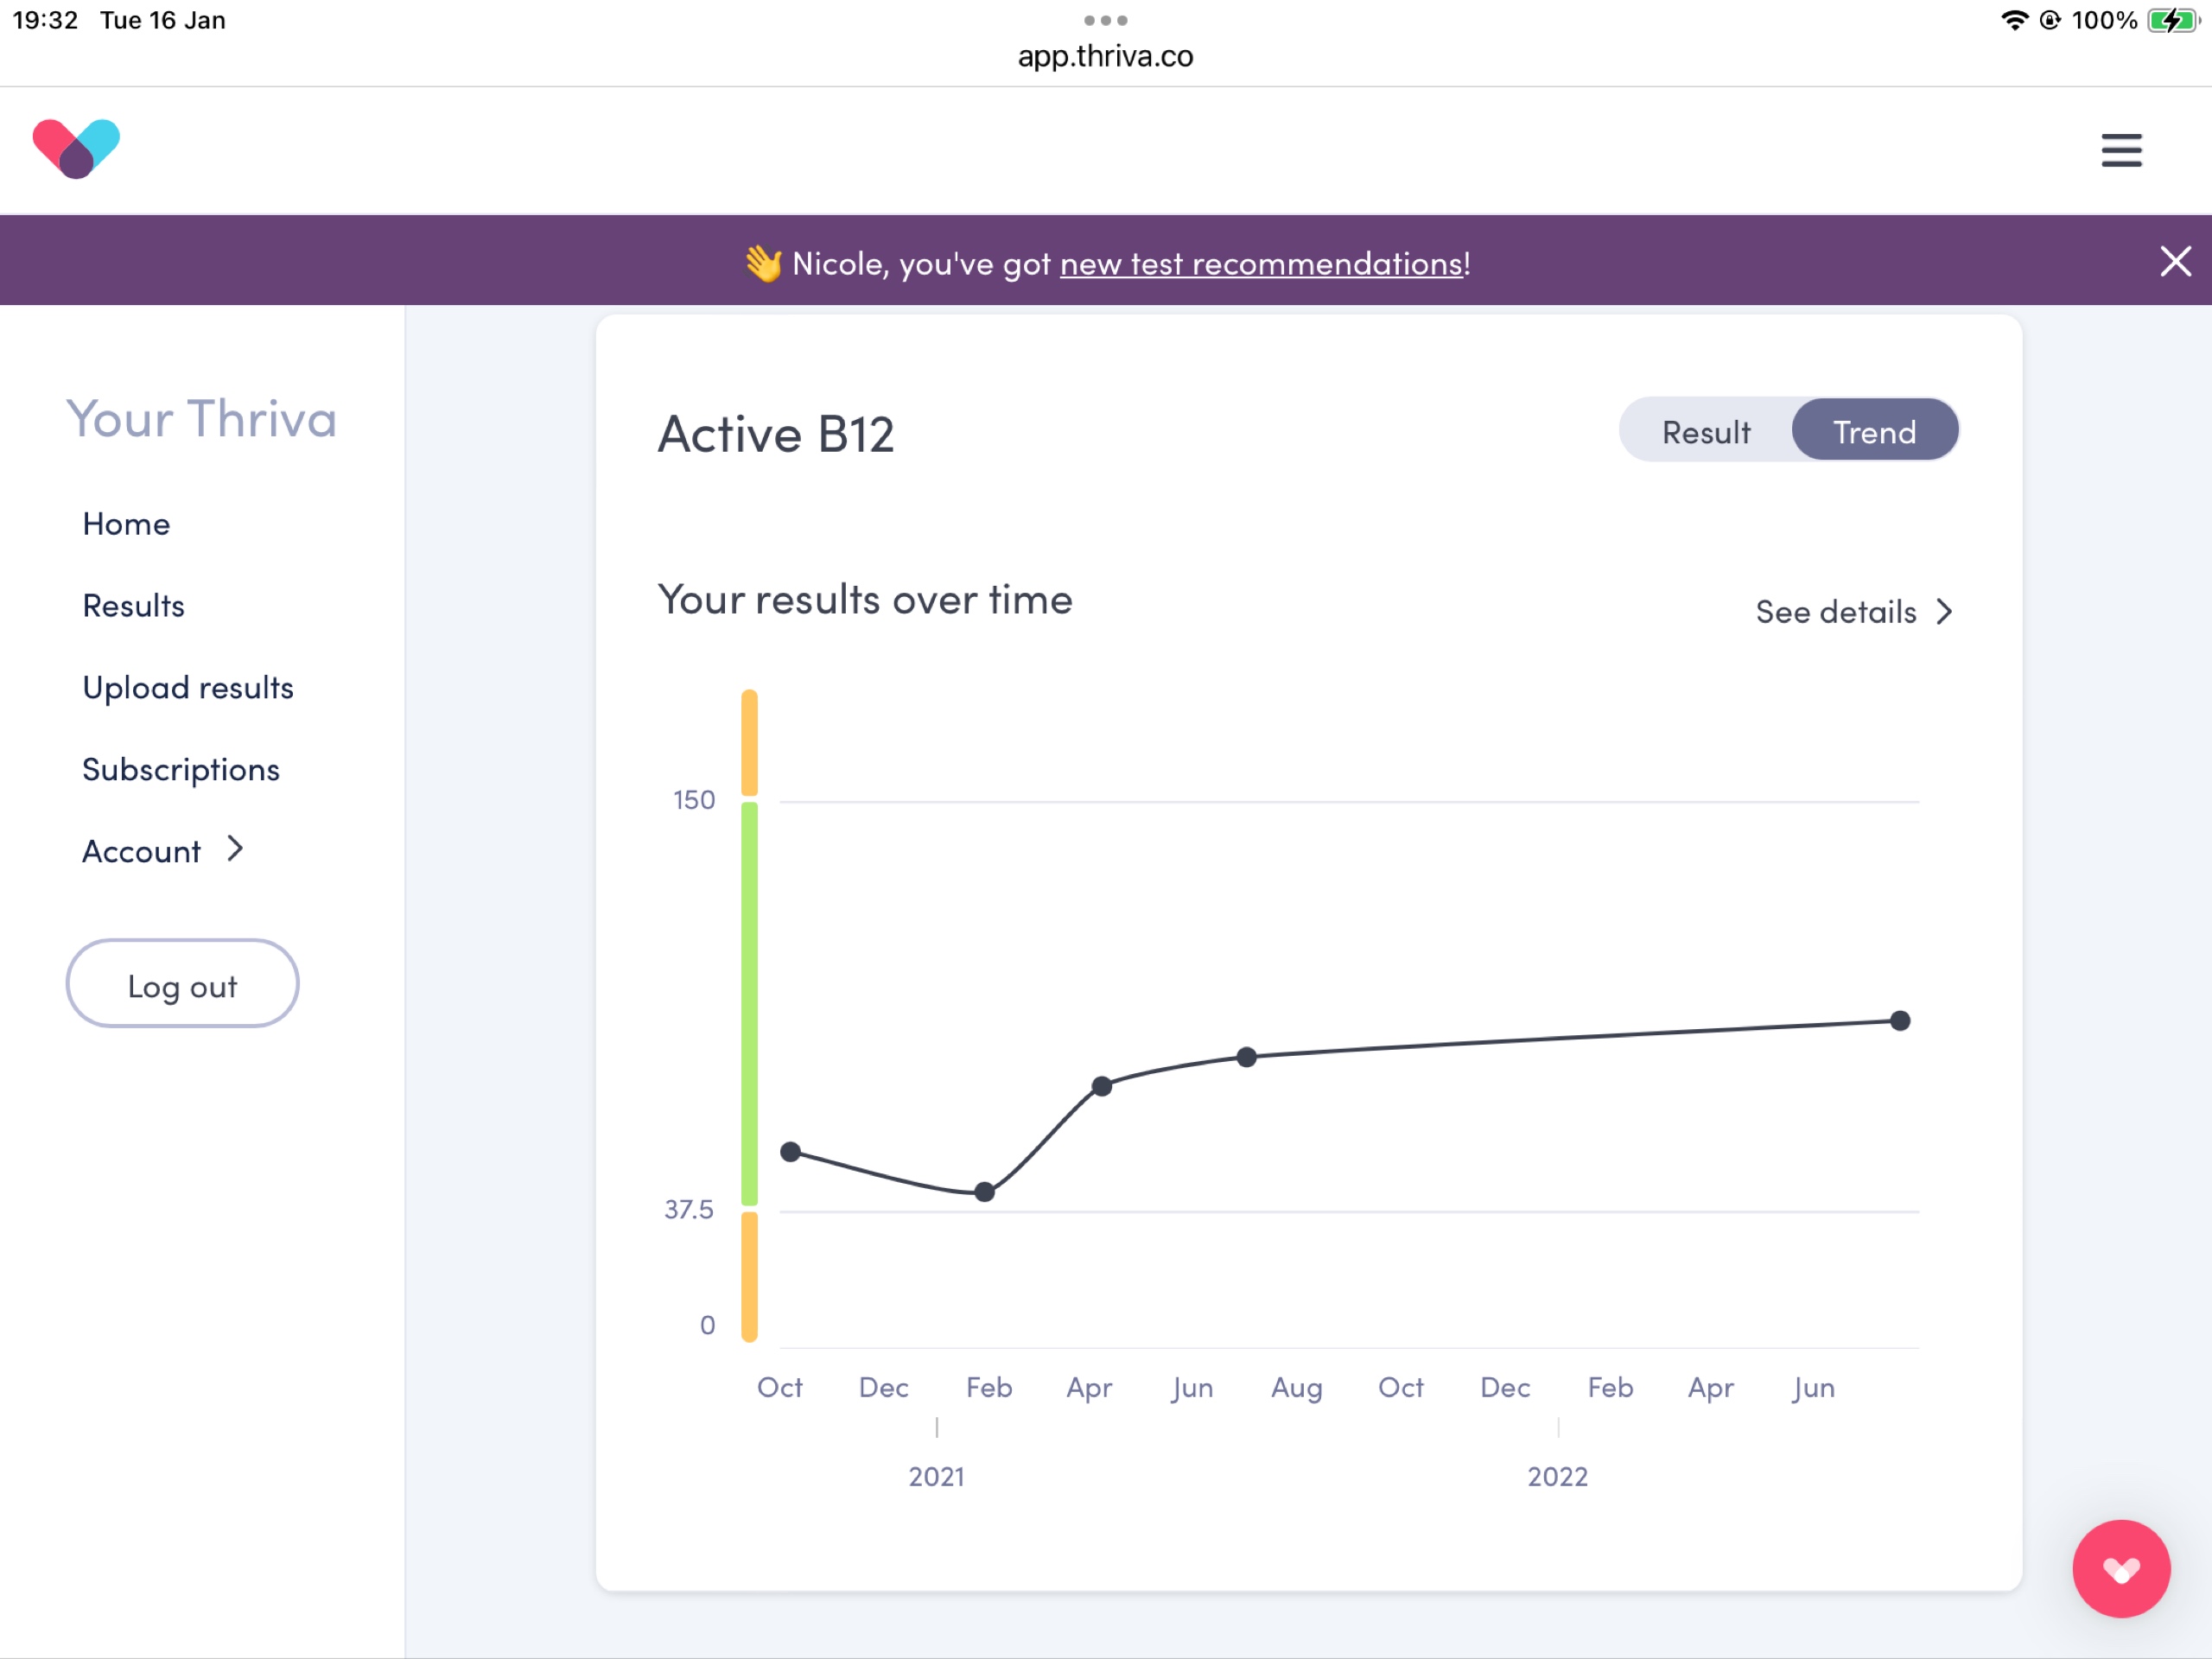Open Upload results page
The height and width of the screenshot is (1659, 2212).
(188, 687)
